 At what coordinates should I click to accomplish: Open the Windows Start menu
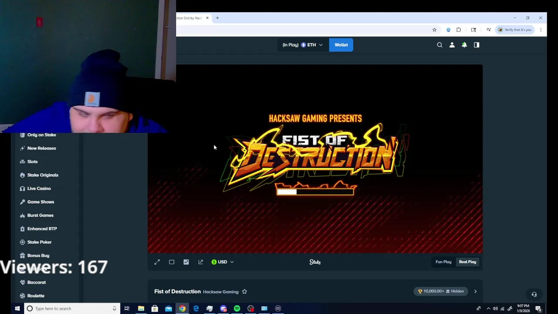pyautogui.click(x=17, y=308)
